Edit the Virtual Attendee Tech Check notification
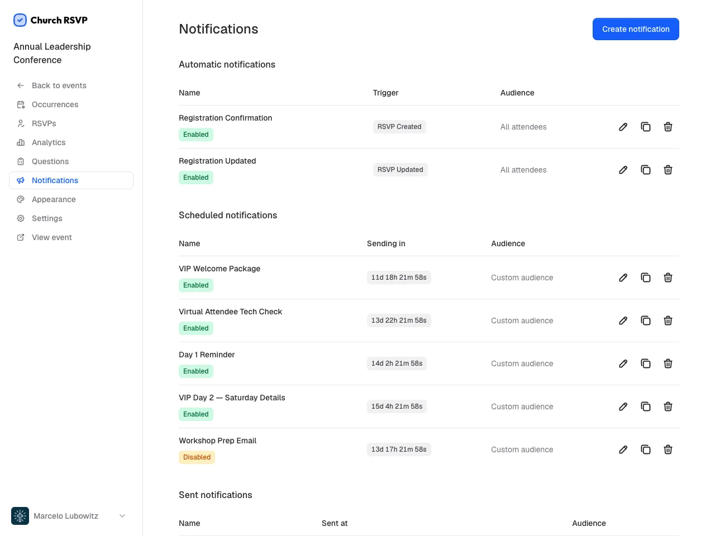 pyautogui.click(x=623, y=320)
